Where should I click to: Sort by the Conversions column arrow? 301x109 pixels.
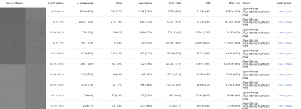78,3
